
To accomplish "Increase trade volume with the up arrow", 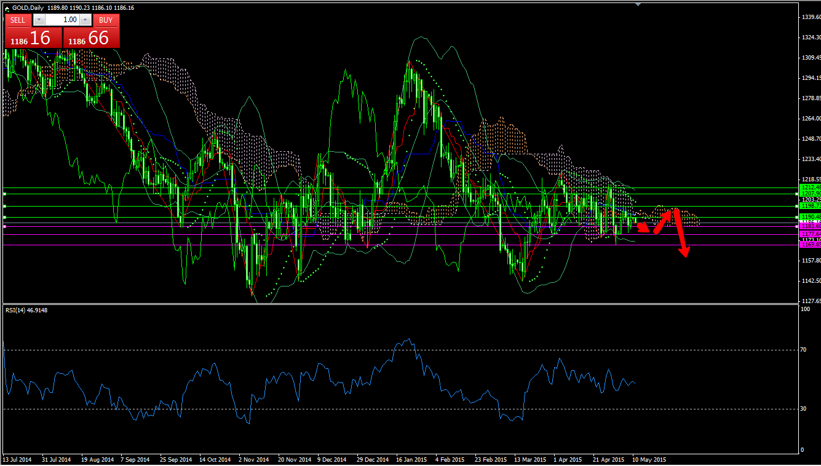I will tap(85, 20).
